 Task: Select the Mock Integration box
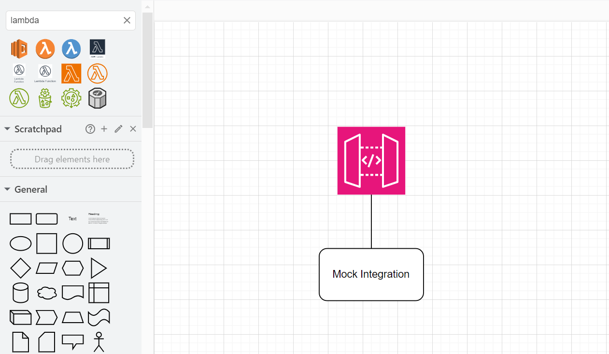[x=371, y=274]
